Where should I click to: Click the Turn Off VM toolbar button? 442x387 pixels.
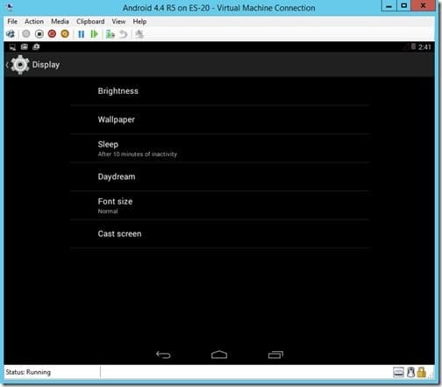39,34
